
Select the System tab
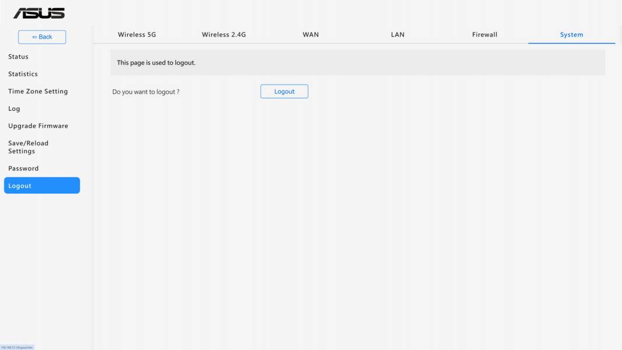click(x=571, y=34)
